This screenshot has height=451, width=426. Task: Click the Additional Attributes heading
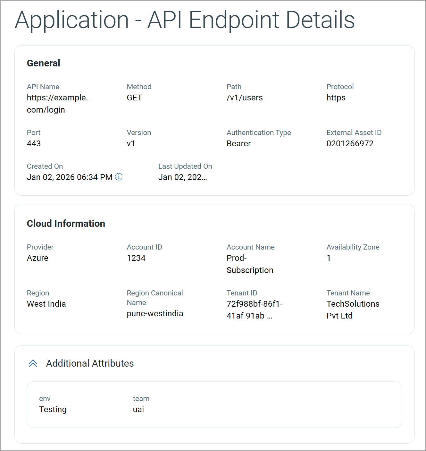(x=90, y=363)
